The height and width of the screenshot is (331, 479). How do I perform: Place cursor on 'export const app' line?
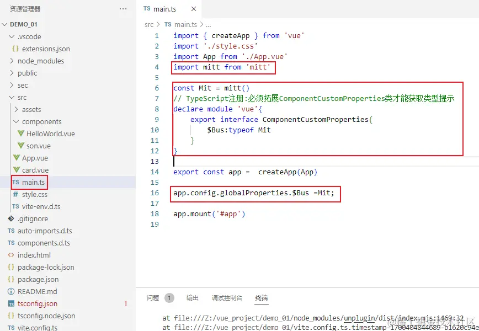coord(246,172)
